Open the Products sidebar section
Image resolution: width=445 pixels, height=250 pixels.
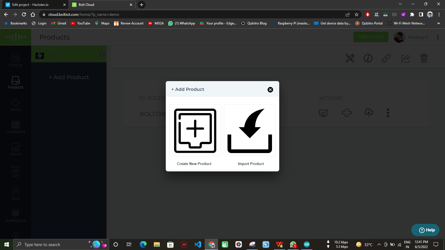pos(16,82)
